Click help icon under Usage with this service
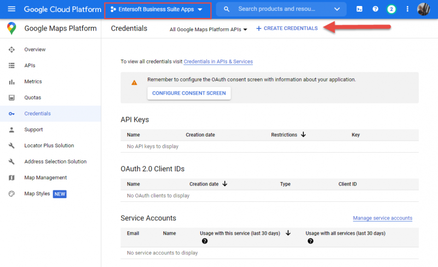Image resolution: width=438 pixels, height=267 pixels. (205, 241)
